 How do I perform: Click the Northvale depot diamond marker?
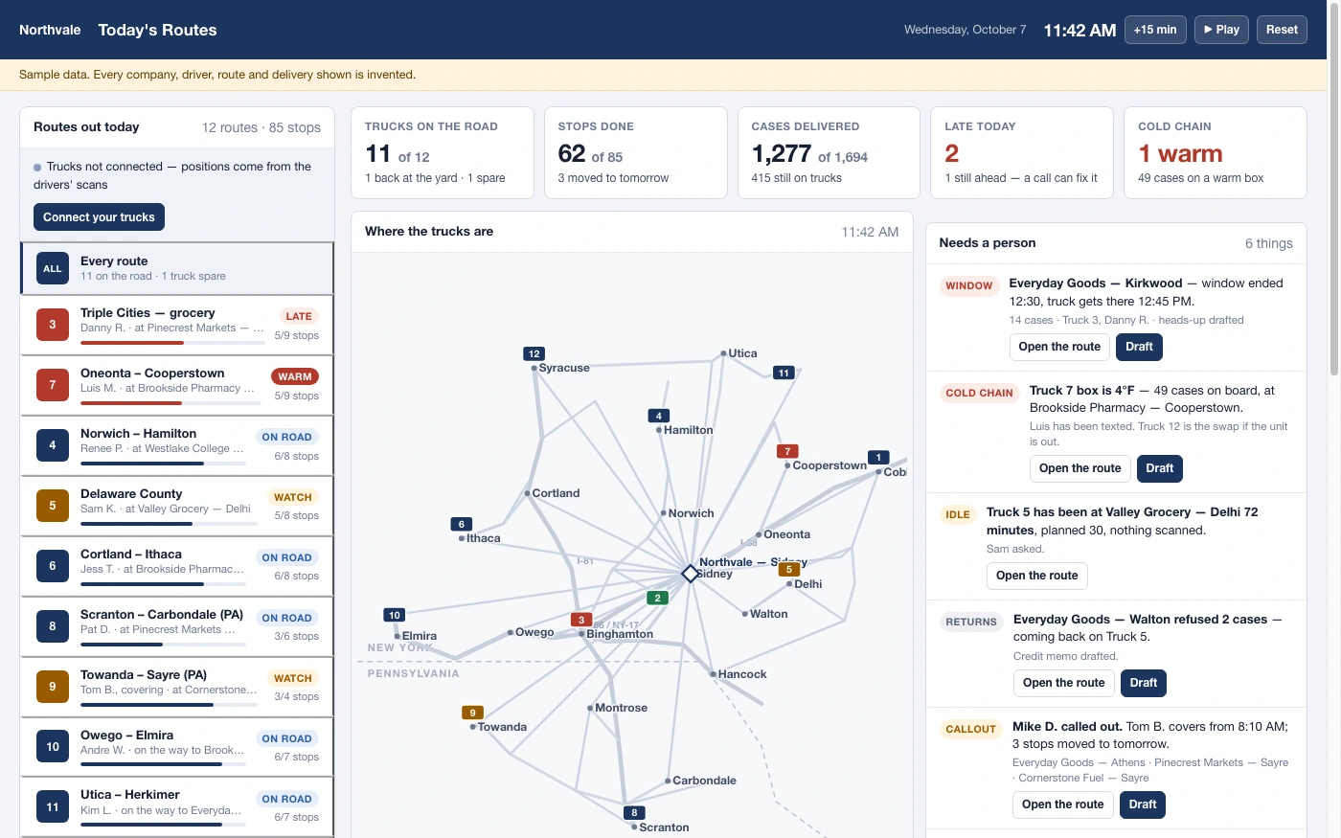[x=690, y=574]
